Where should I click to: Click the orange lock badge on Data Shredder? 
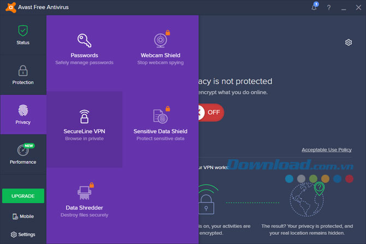click(x=92, y=185)
